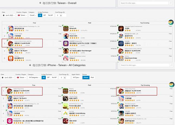Viewport: 175px width, 125px height.
Task: Click the Shopee app icon in the upper Free list
Action: [x=11, y=58]
